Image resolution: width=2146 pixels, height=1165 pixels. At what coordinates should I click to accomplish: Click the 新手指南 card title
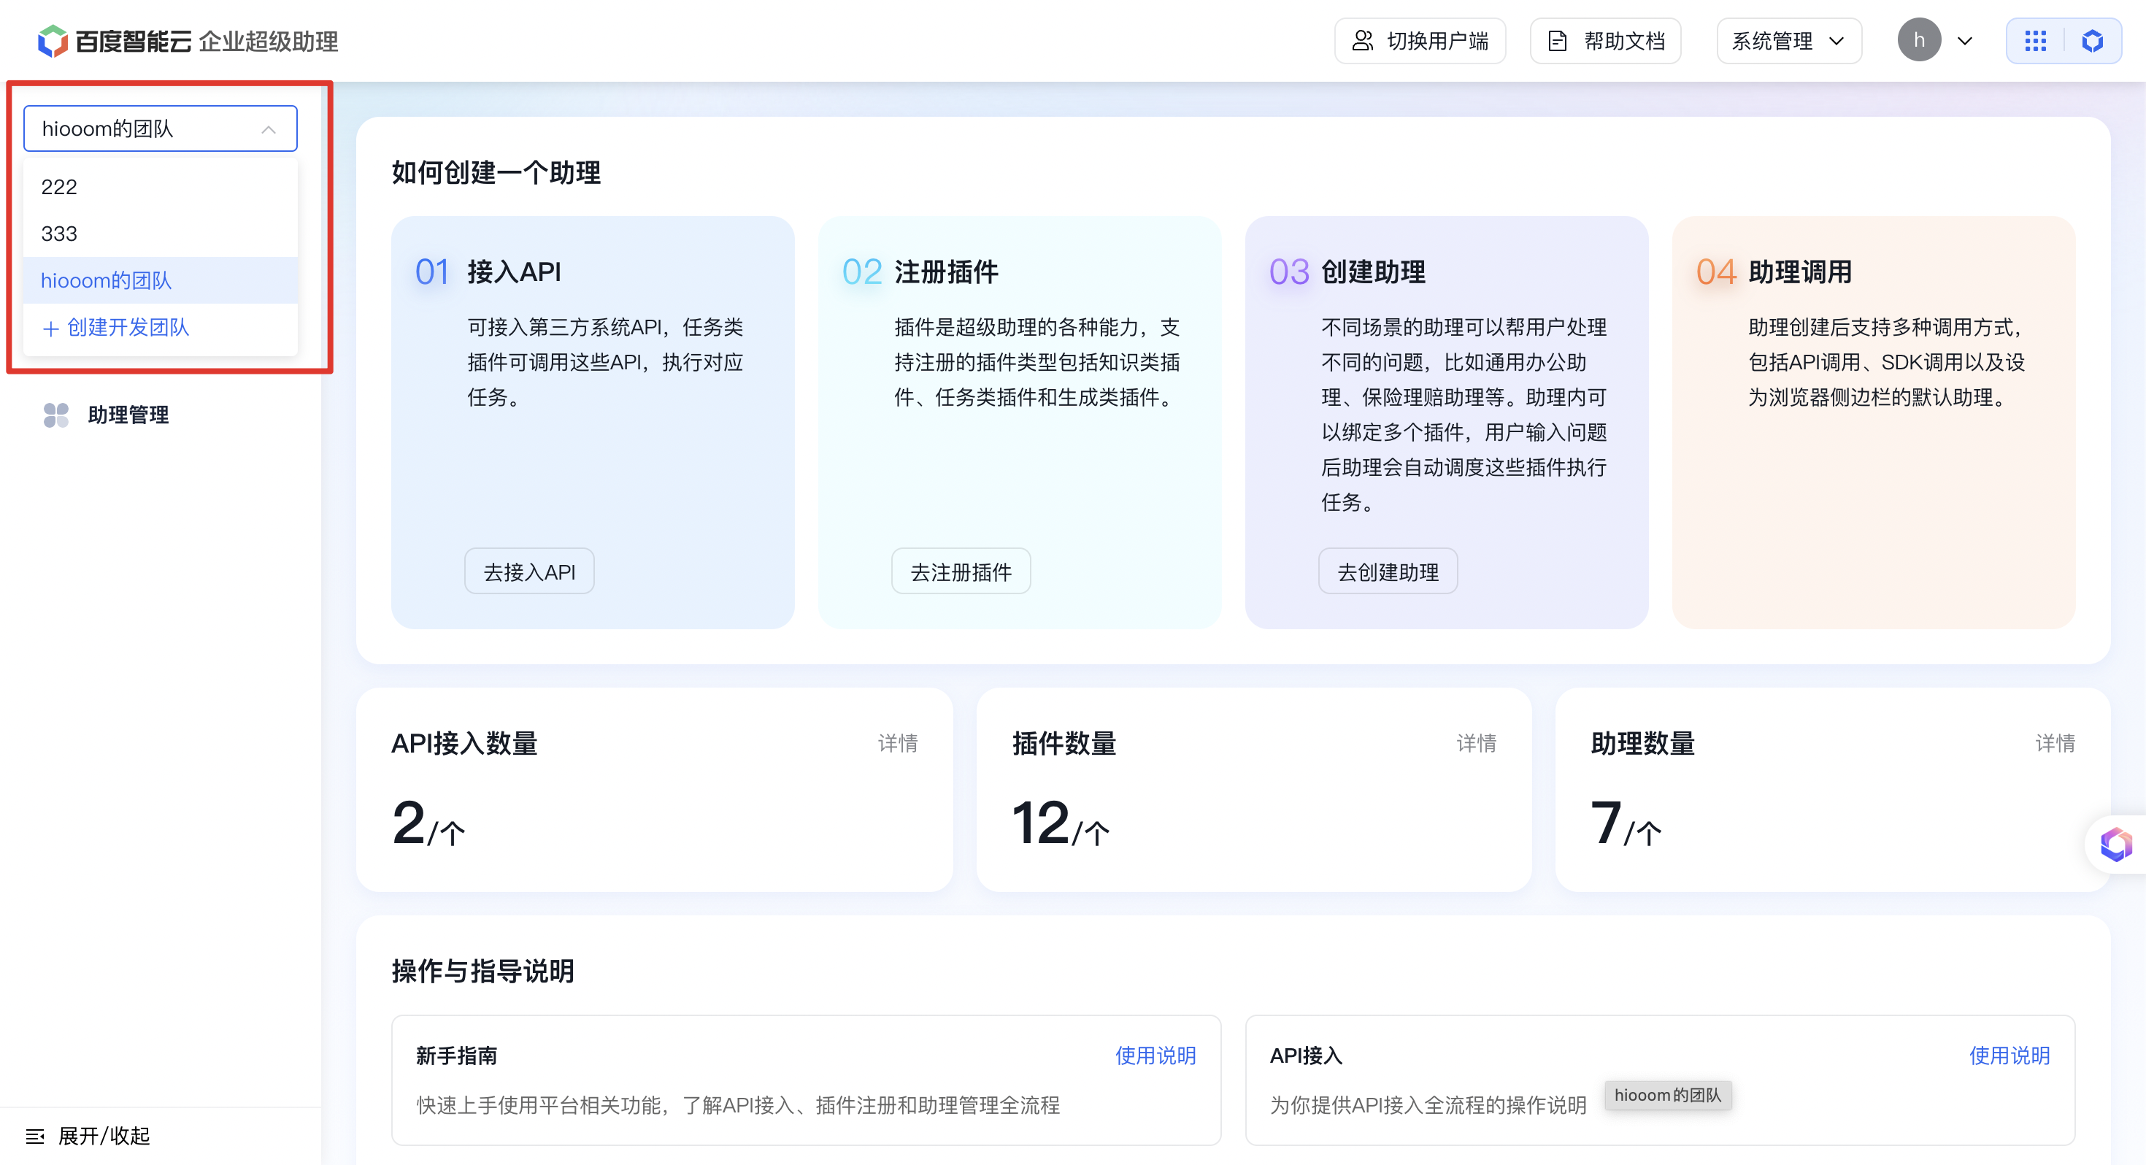(456, 1056)
